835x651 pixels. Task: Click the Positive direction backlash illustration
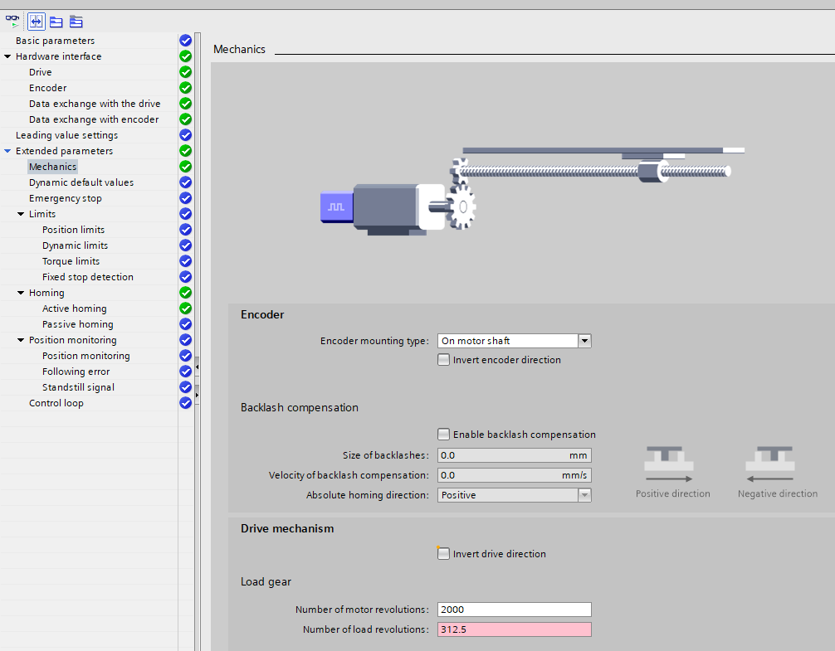coord(670,464)
